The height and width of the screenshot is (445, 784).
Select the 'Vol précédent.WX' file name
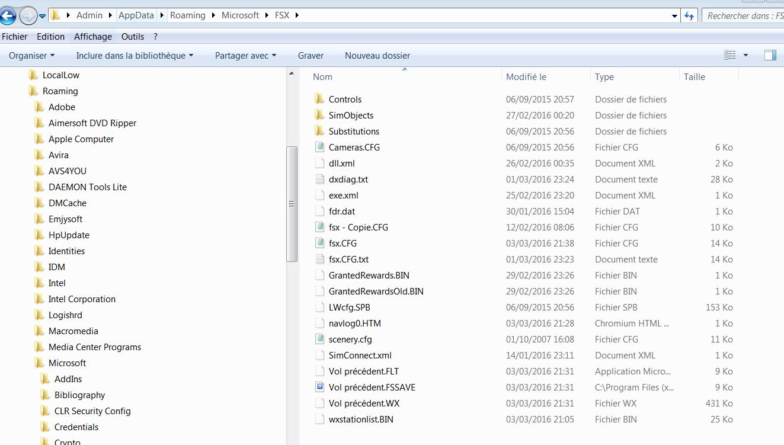click(x=364, y=403)
